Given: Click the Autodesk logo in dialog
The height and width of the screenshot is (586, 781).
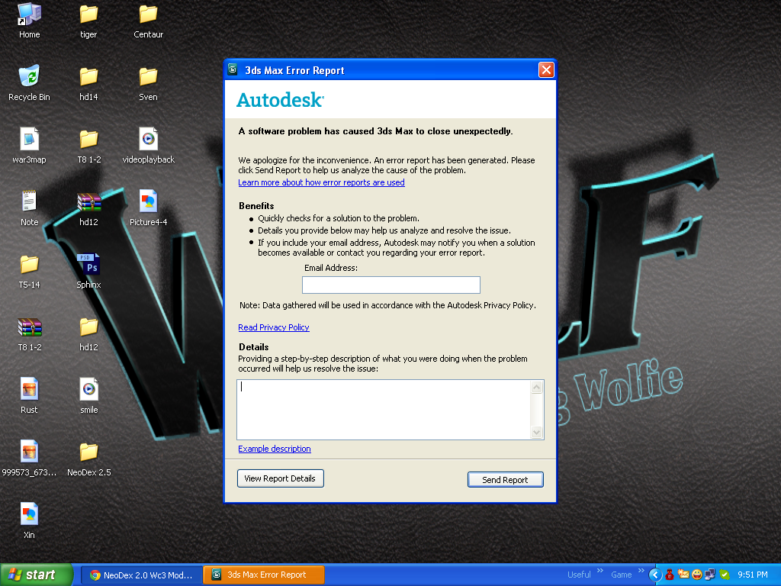Looking at the screenshot, I should (x=280, y=100).
